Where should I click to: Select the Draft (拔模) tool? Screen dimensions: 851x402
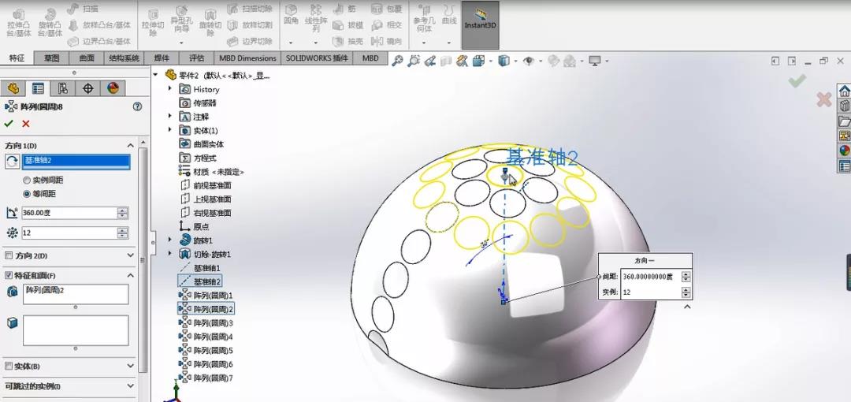tap(347, 25)
